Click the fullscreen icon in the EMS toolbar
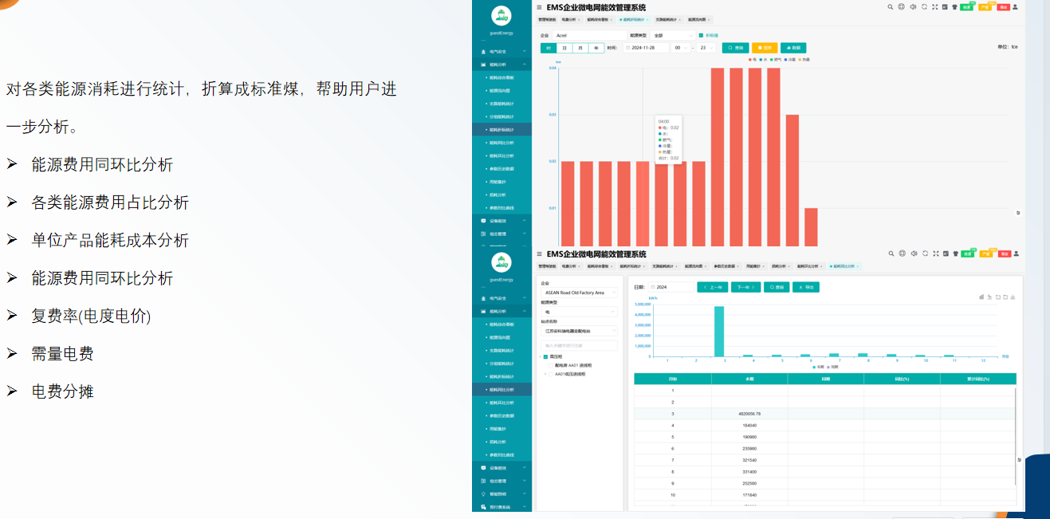The image size is (1050, 519). [x=934, y=6]
